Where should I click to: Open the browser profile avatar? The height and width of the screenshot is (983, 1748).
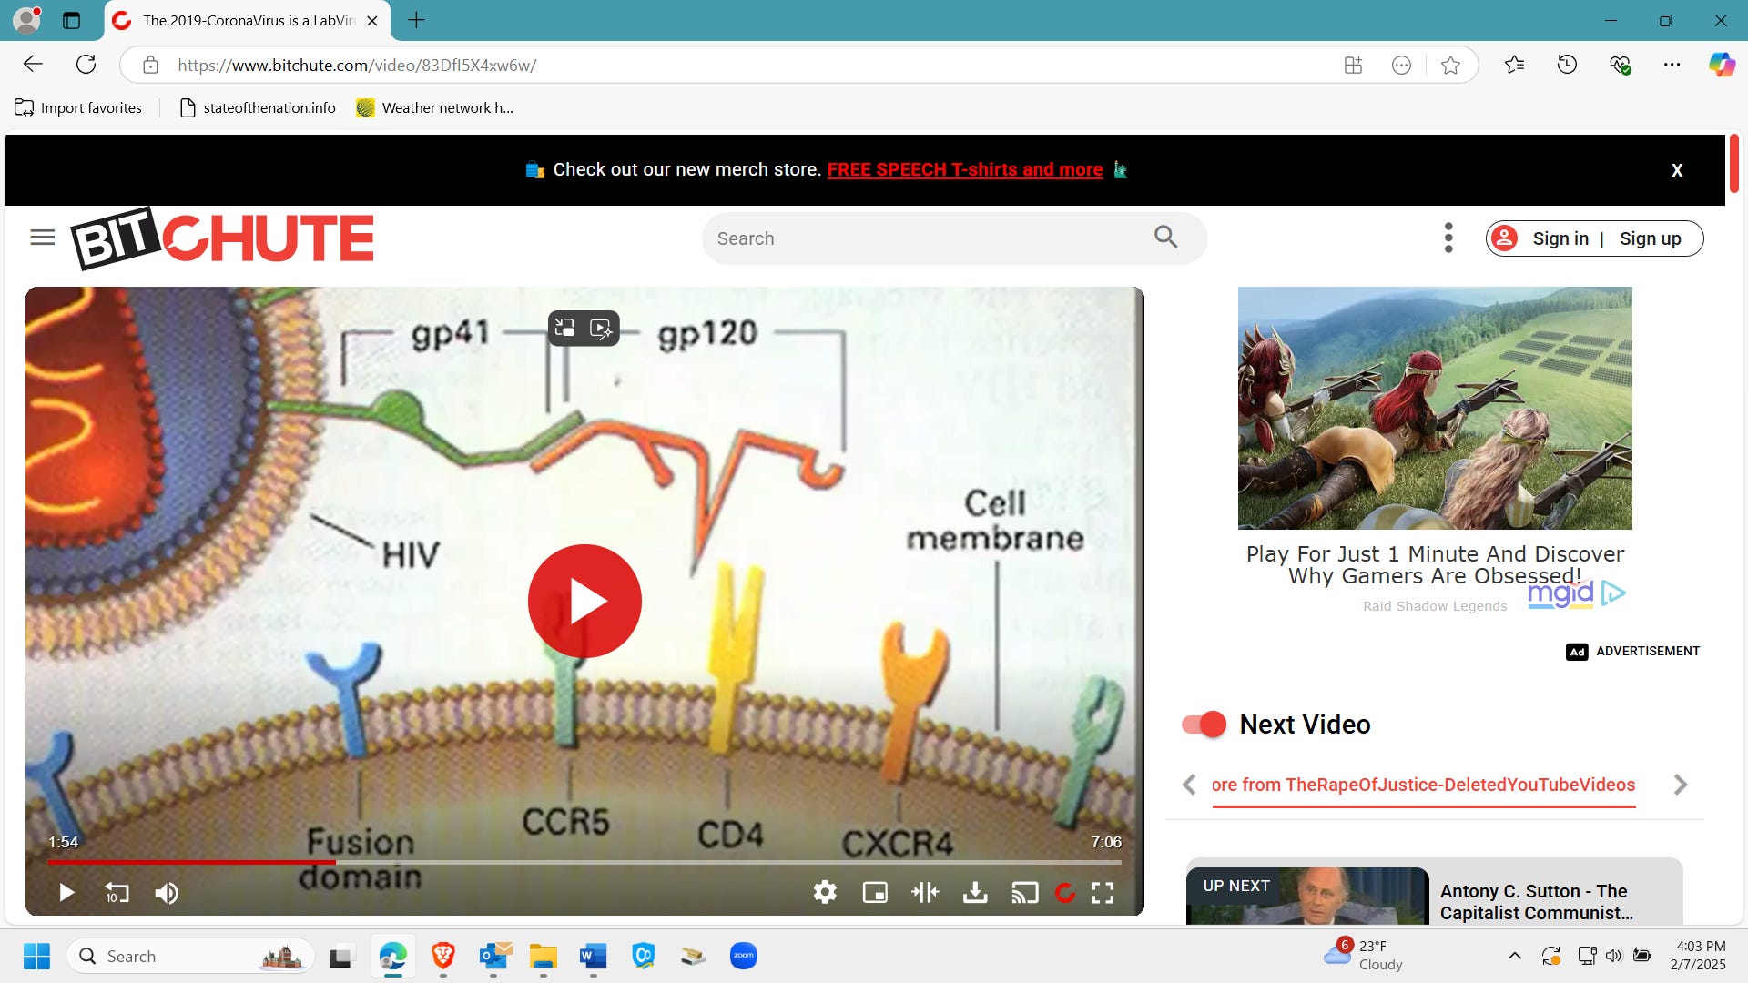26,19
